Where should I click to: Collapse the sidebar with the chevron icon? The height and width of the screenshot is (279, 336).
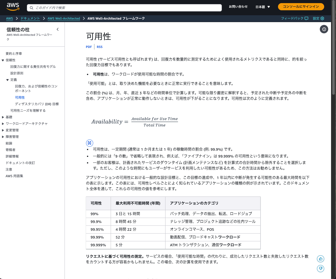[58, 29]
